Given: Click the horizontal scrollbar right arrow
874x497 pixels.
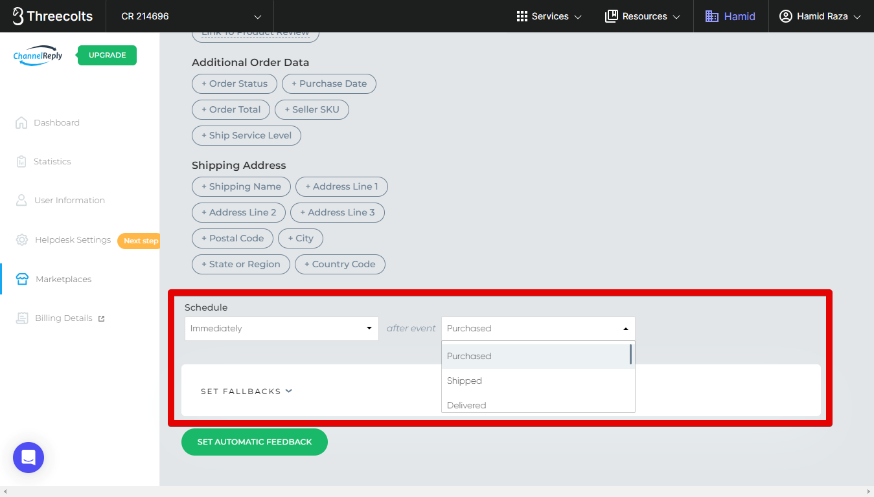Looking at the screenshot, I should 869,492.
